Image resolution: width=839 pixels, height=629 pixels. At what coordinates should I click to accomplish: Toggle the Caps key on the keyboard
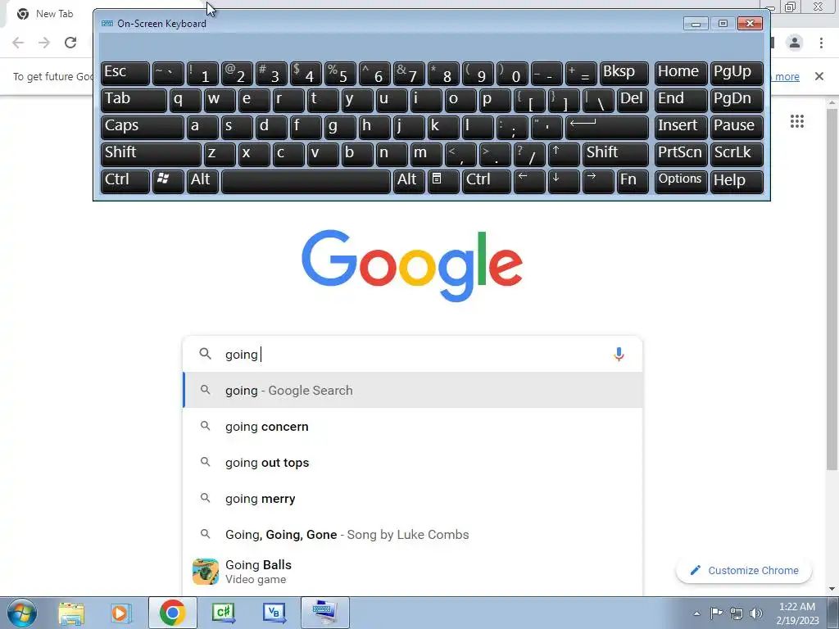pyautogui.click(x=142, y=127)
